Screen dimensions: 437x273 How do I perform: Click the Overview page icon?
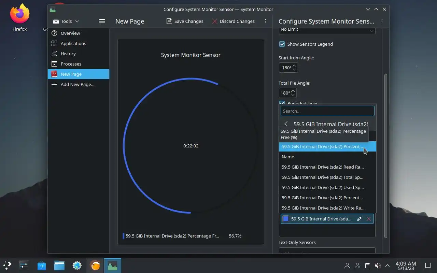click(x=54, y=33)
